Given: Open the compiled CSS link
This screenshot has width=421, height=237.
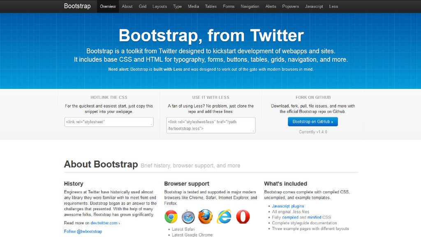Looking at the screenshot, I should click(x=290, y=217).
